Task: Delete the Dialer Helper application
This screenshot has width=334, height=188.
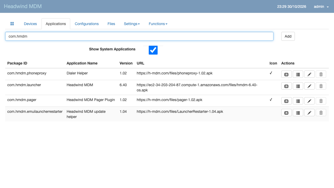Action: 321,74
